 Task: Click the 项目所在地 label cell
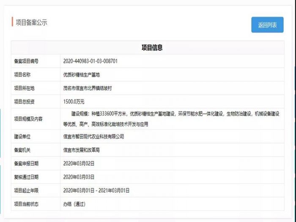tap(36, 88)
